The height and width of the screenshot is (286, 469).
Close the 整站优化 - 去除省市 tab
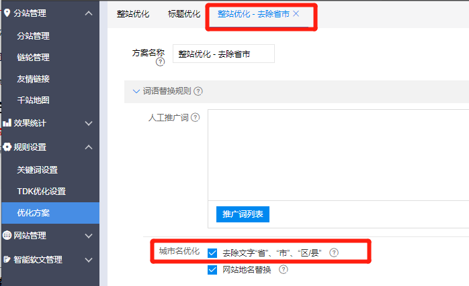(x=296, y=13)
